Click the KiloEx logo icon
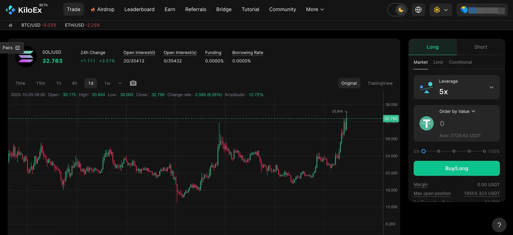The image size is (513, 235). tap(10, 10)
